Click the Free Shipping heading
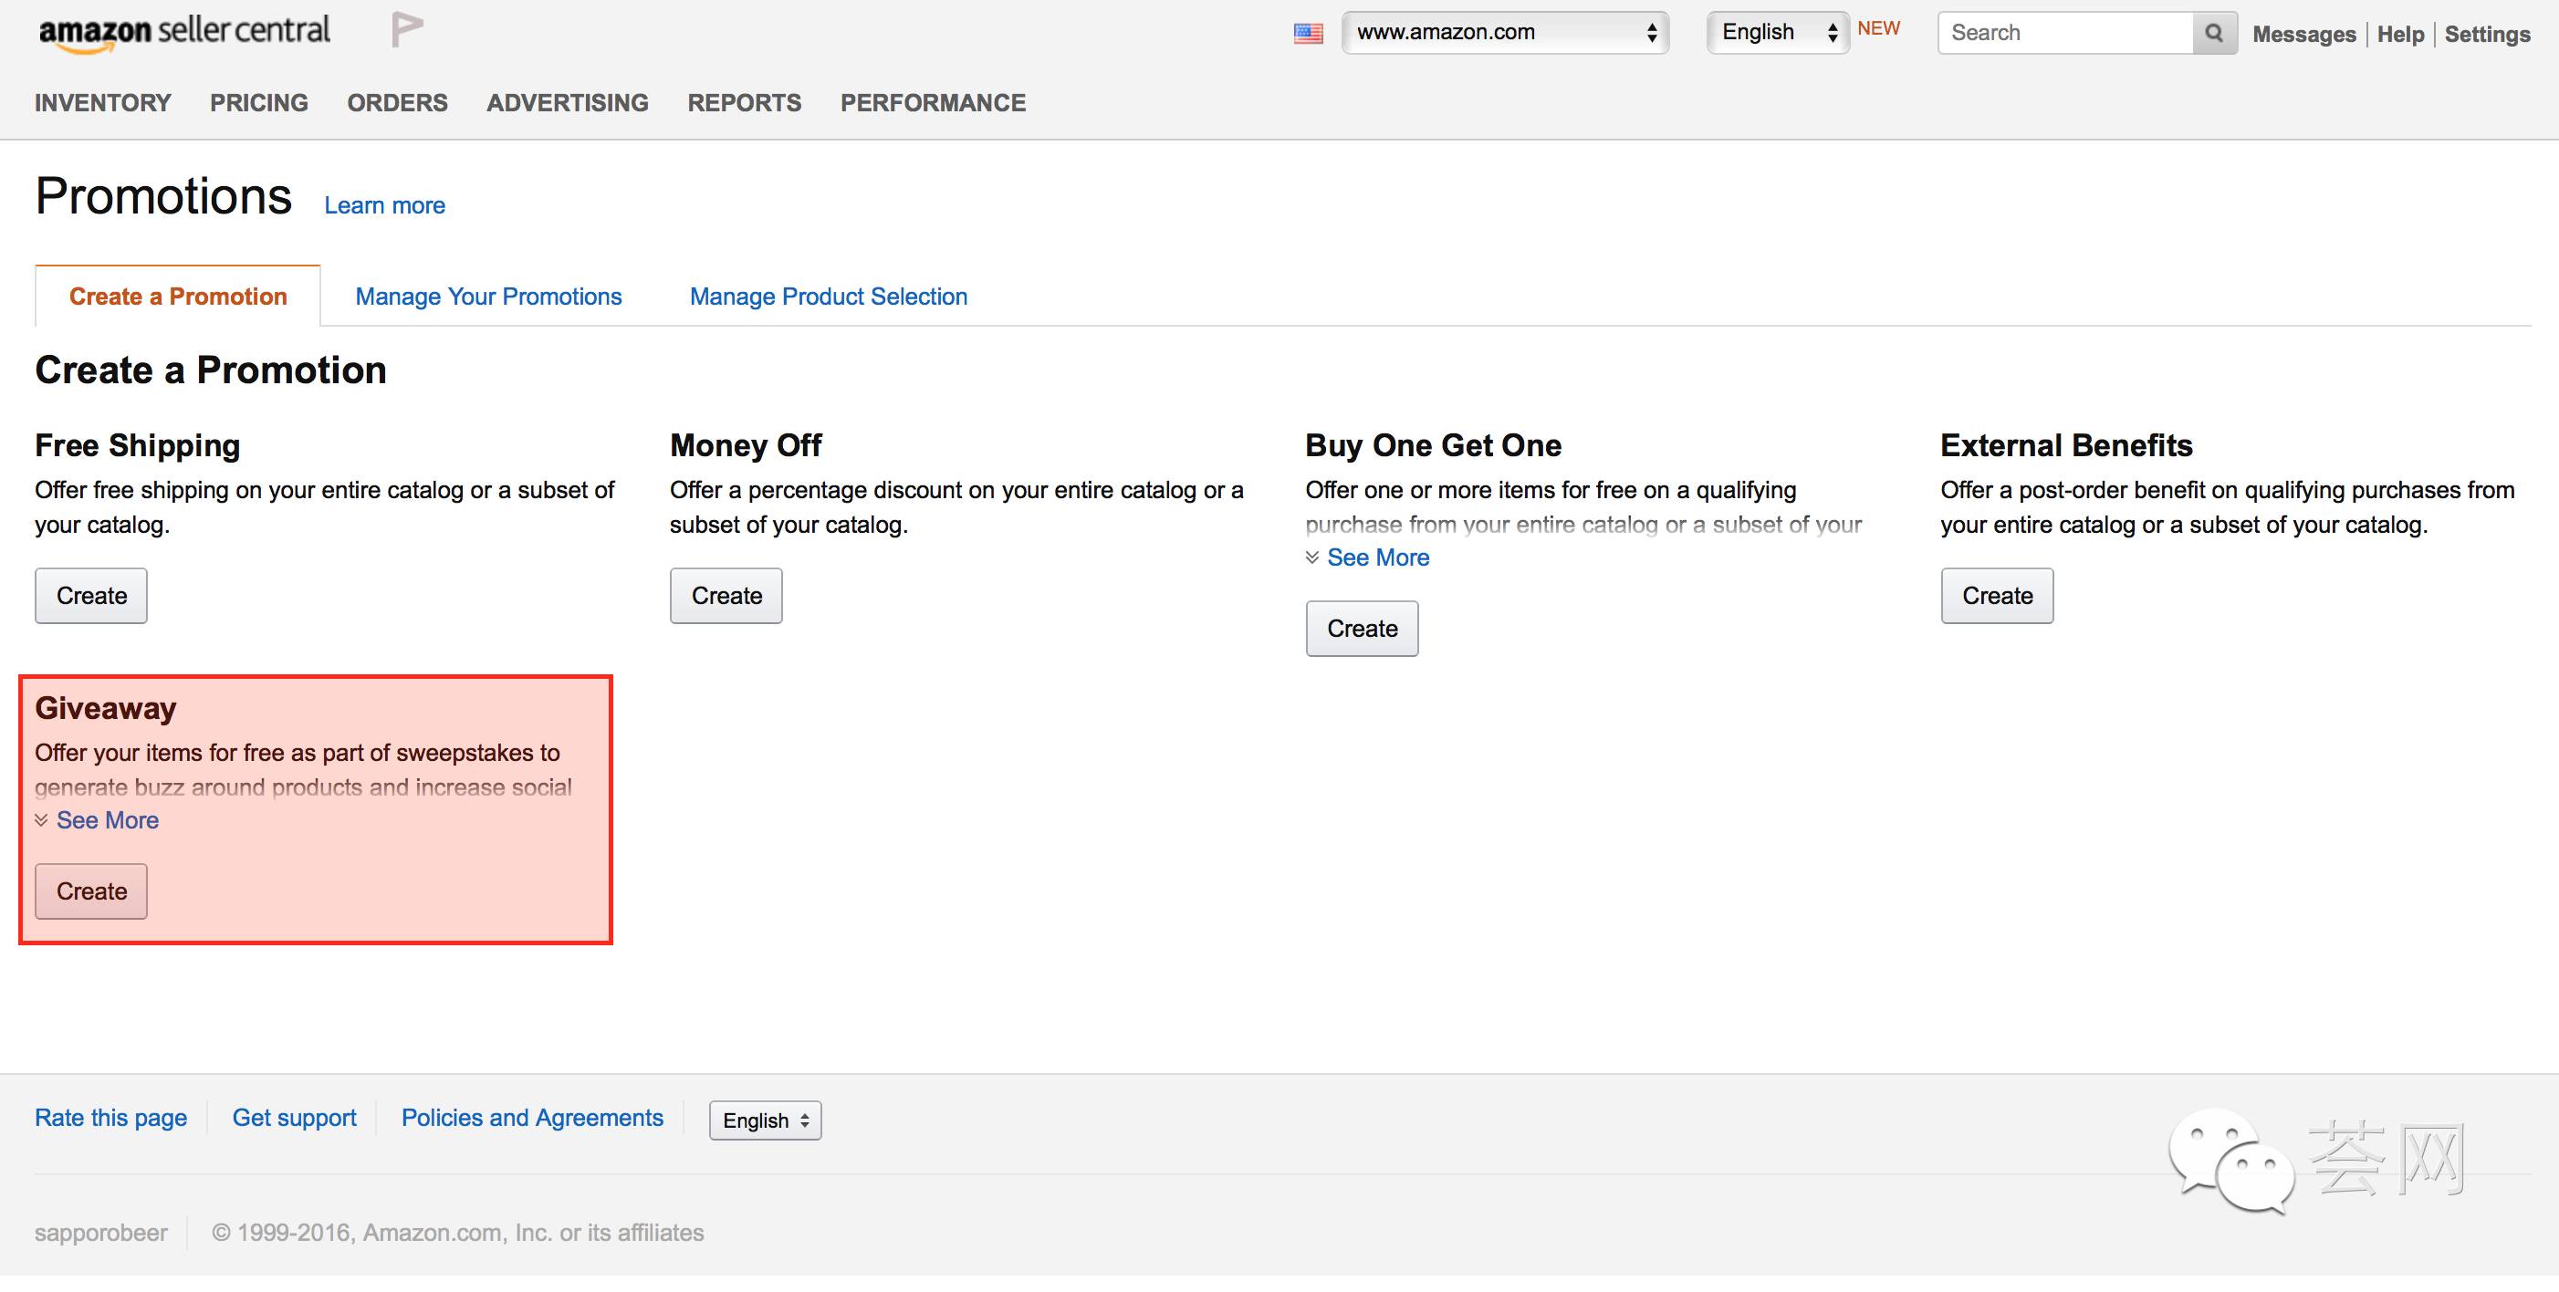 [x=138, y=445]
